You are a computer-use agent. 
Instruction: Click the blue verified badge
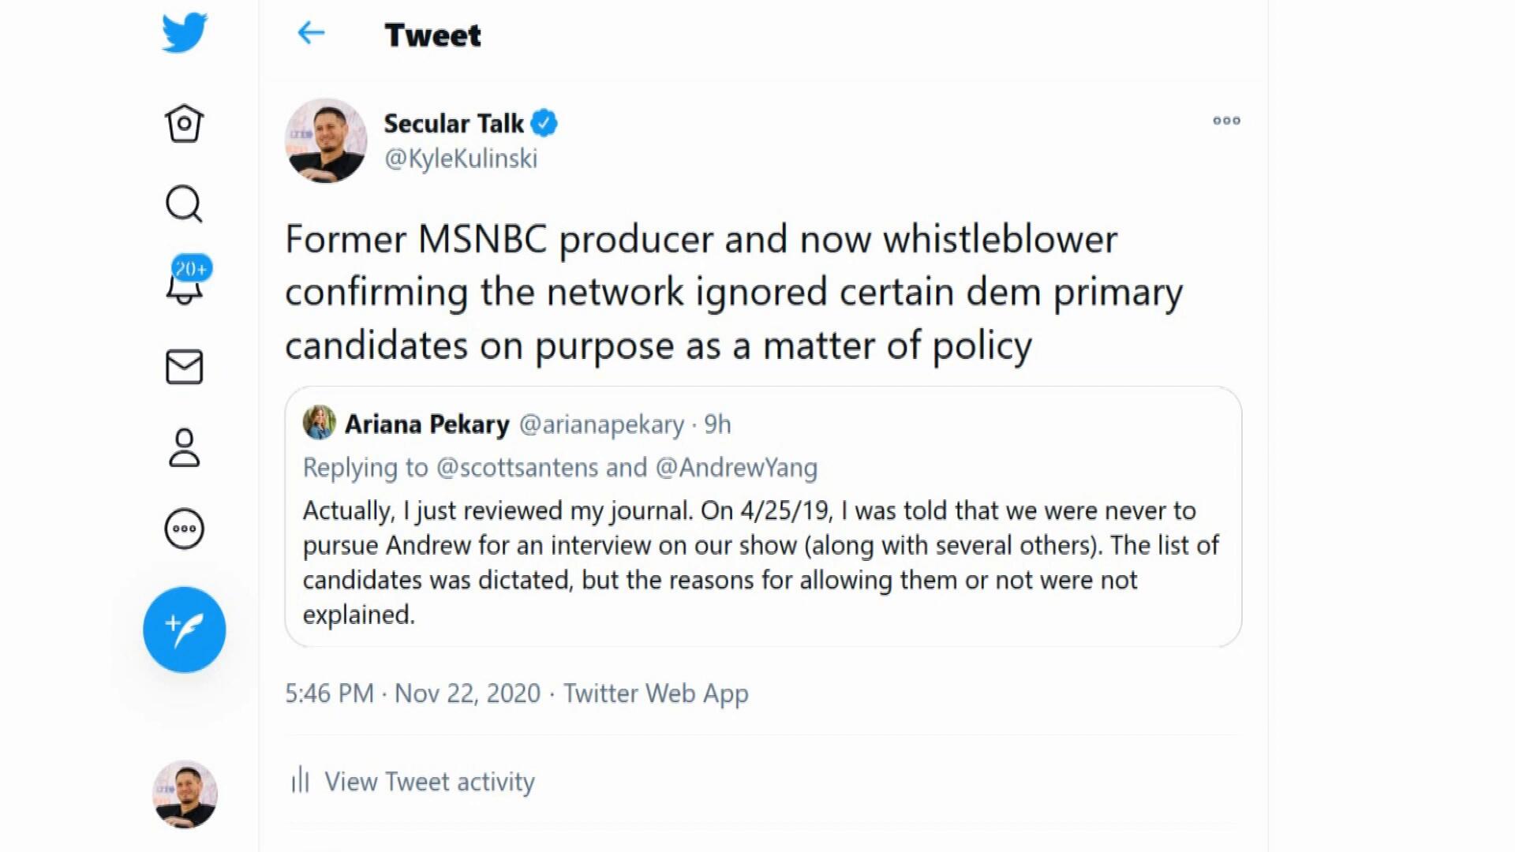[x=544, y=124]
